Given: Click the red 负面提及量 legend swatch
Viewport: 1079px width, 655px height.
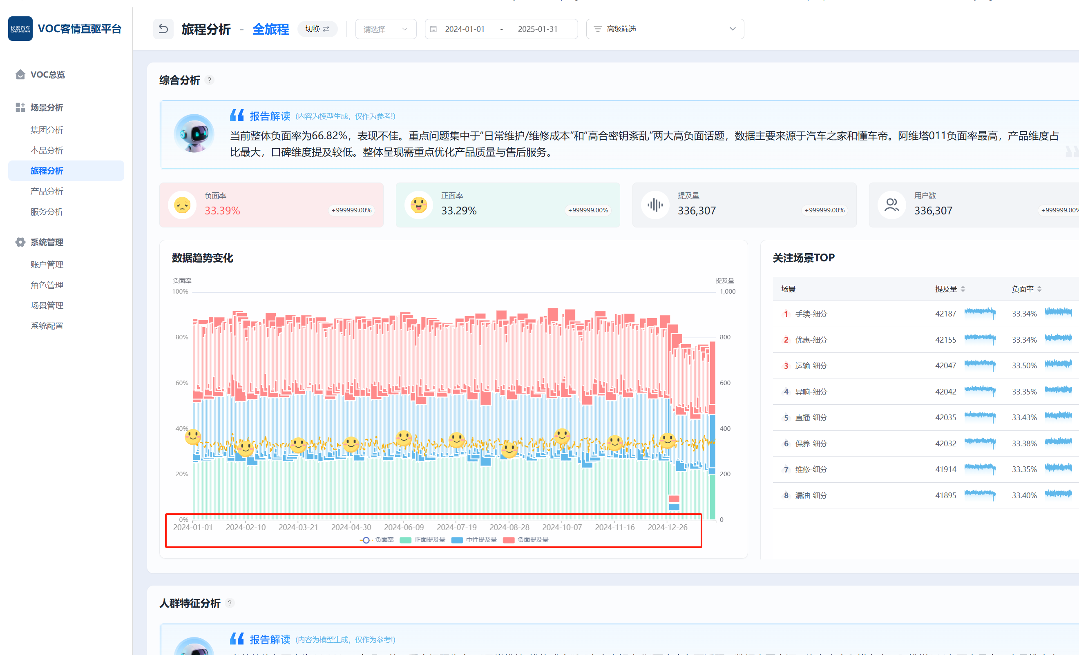Looking at the screenshot, I should 509,540.
